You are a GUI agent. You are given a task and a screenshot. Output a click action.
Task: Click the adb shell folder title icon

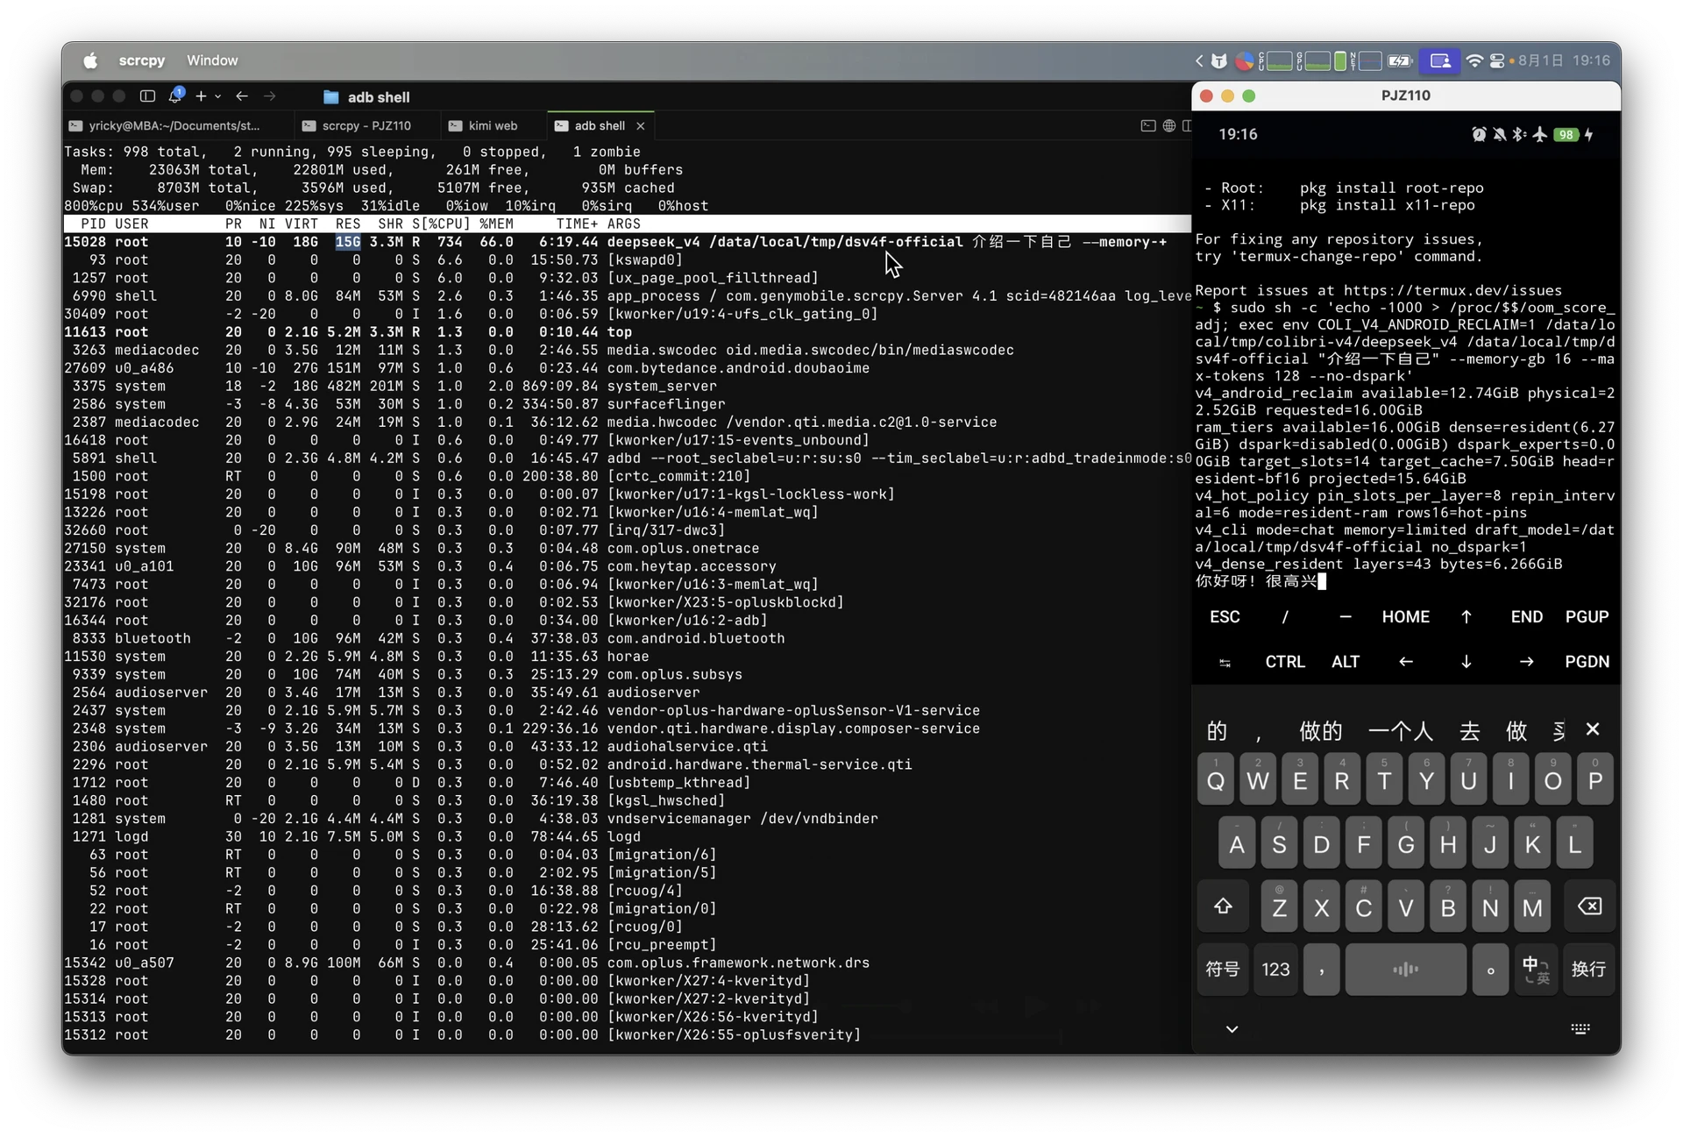tap(330, 97)
